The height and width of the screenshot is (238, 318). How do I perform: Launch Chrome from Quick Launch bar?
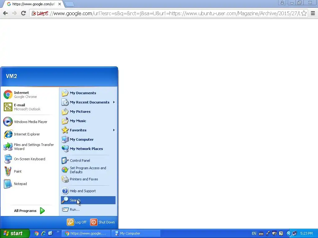click(36, 233)
